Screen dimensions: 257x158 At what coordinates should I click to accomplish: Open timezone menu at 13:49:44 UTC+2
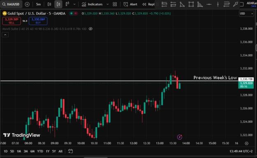(241, 151)
